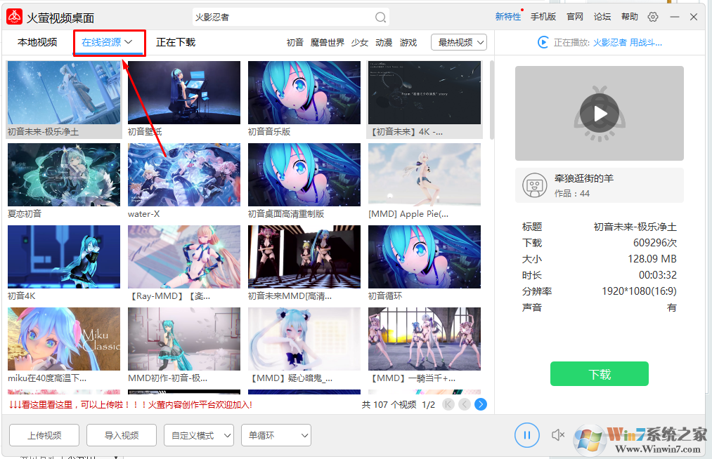The height and width of the screenshot is (459, 712).
Task: Select the MMD初作-初音-极 thumbnail
Action: [184, 339]
